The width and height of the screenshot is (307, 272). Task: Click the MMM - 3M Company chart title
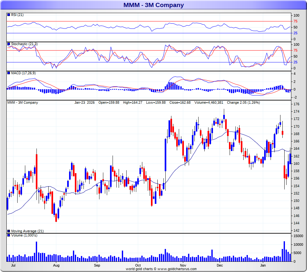tap(153, 5)
